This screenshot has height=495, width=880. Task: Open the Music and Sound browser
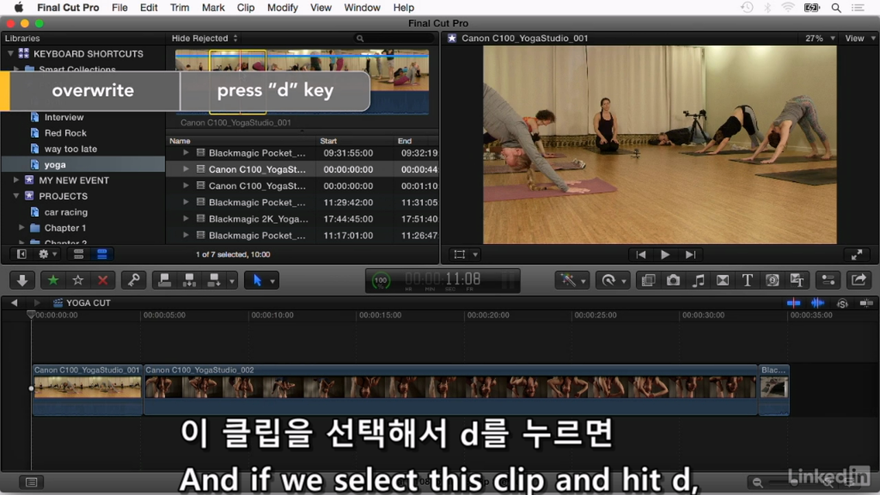click(698, 280)
